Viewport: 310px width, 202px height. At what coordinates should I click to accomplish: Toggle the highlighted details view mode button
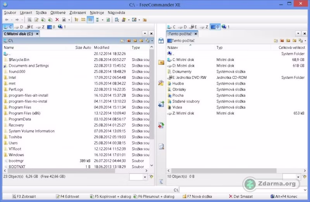pos(90,20)
